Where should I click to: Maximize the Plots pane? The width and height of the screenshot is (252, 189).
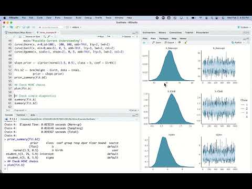click(248, 39)
